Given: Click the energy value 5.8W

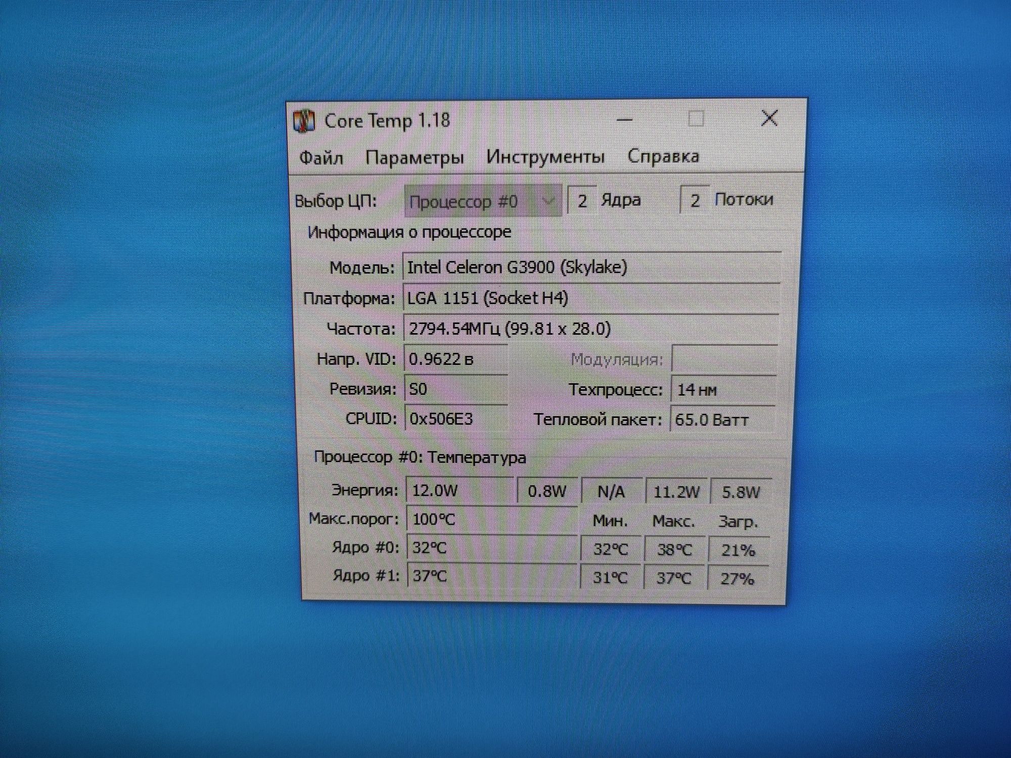Looking at the screenshot, I should tap(741, 492).
